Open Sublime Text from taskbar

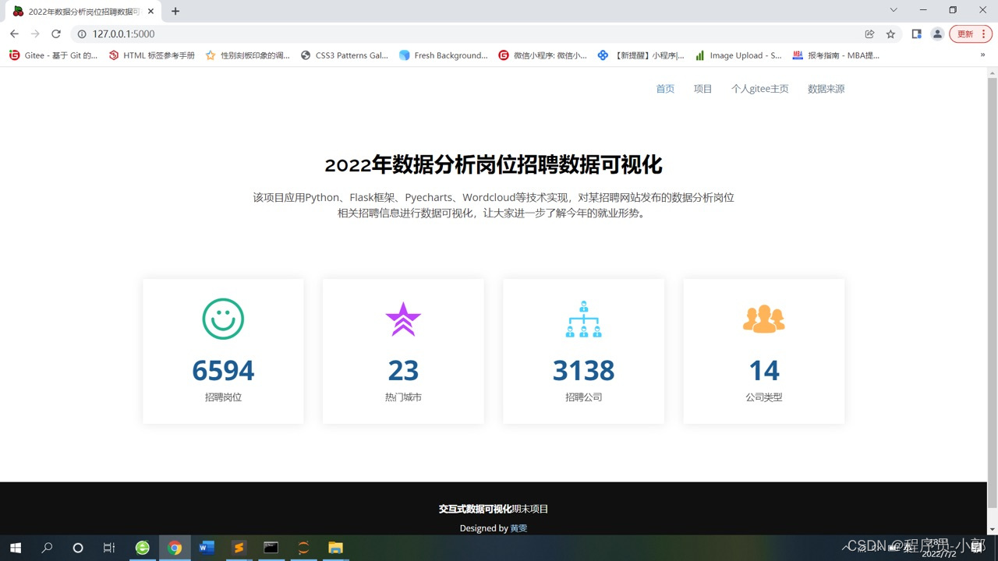pyautogui.click(x=239, y=548)
